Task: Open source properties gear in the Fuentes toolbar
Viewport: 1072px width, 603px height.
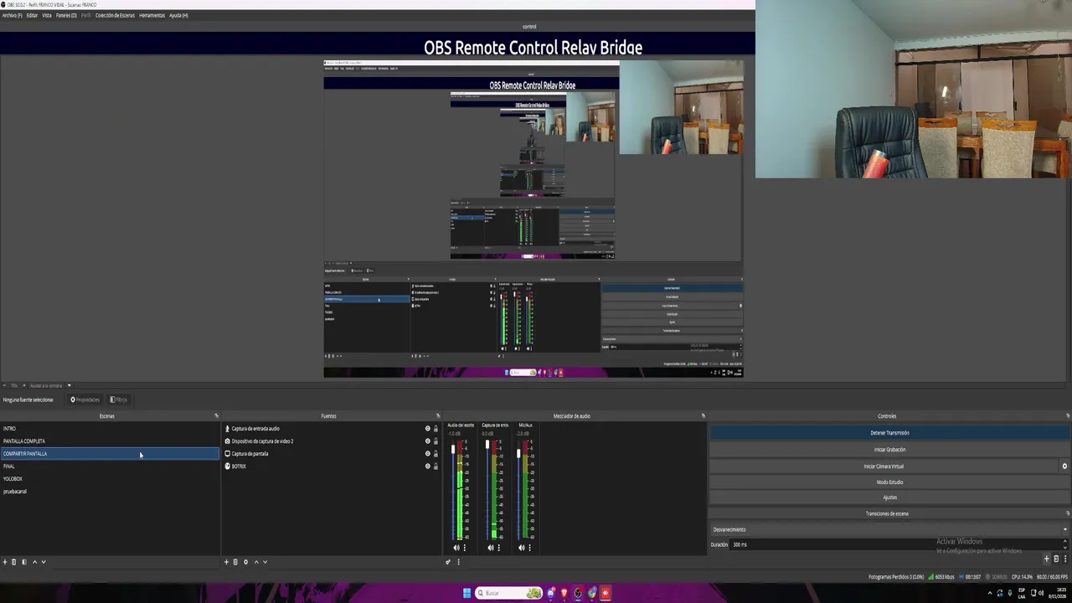Action: pyautogui.click(x=245, y=562)
